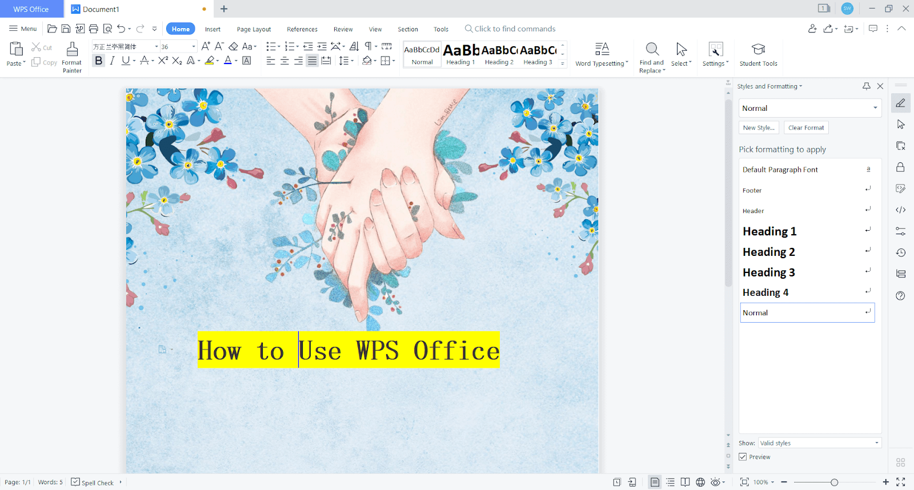Viewport: 914px width, 490px height.
Task: Click the Clear Format button
Action: 806,128
